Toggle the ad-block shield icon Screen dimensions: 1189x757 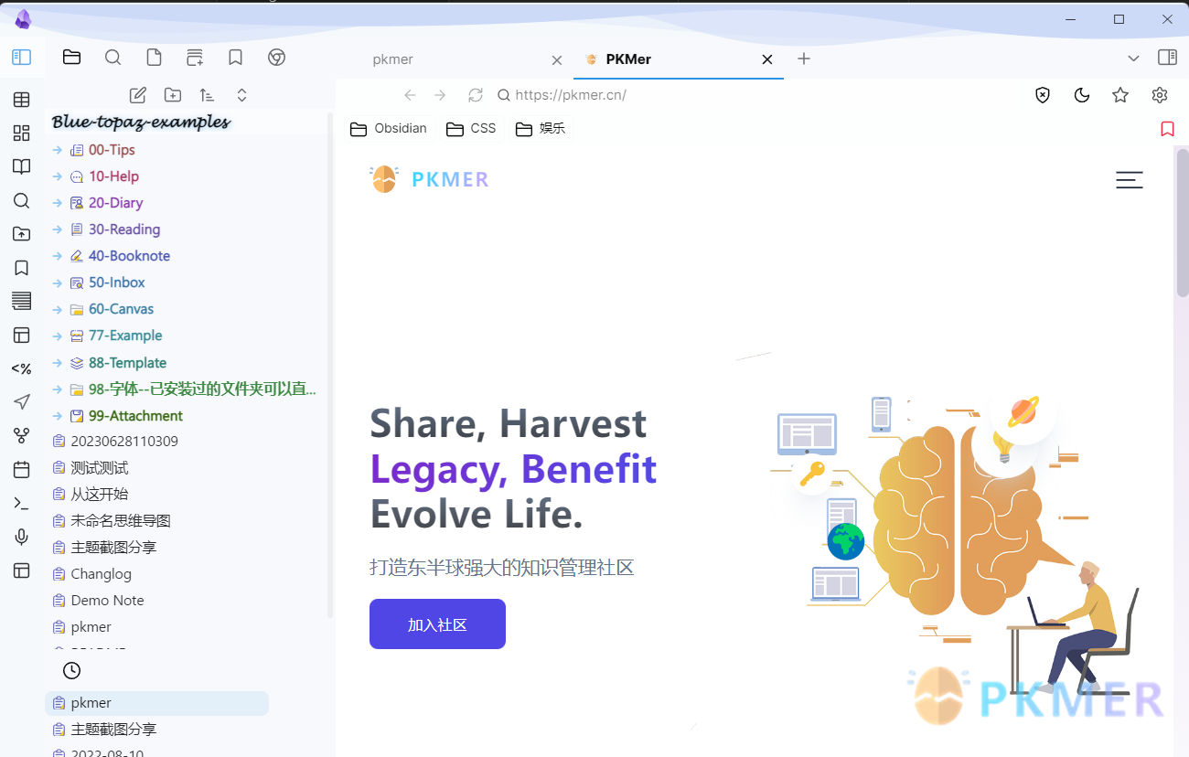pyautogui.click(x=1043, y=95)
